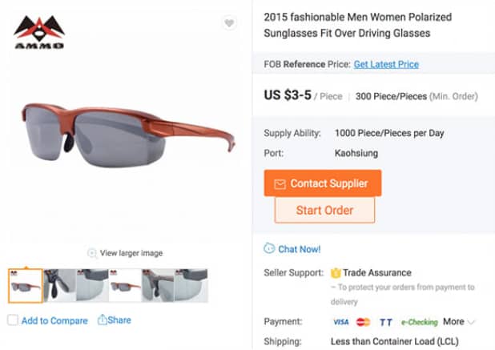Image resolution: width=495 pixels, height=350 pixels.
Task: Click the TT payment method icon
Action: (386, 322)
